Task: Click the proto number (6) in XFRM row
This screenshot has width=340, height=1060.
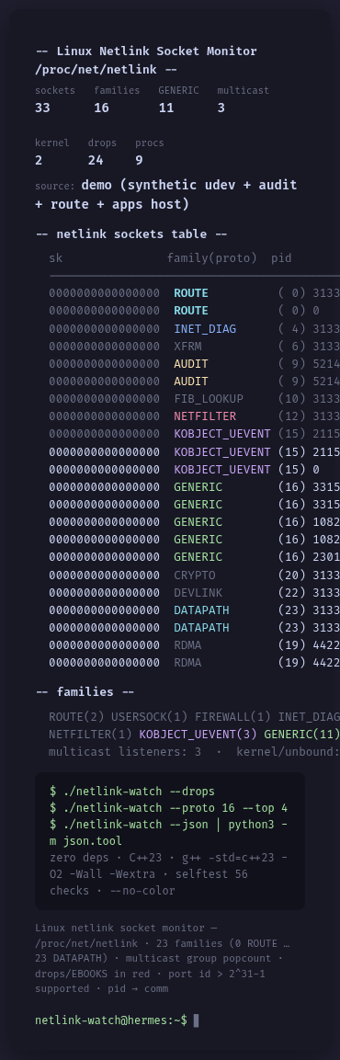Action: [292, 346]
